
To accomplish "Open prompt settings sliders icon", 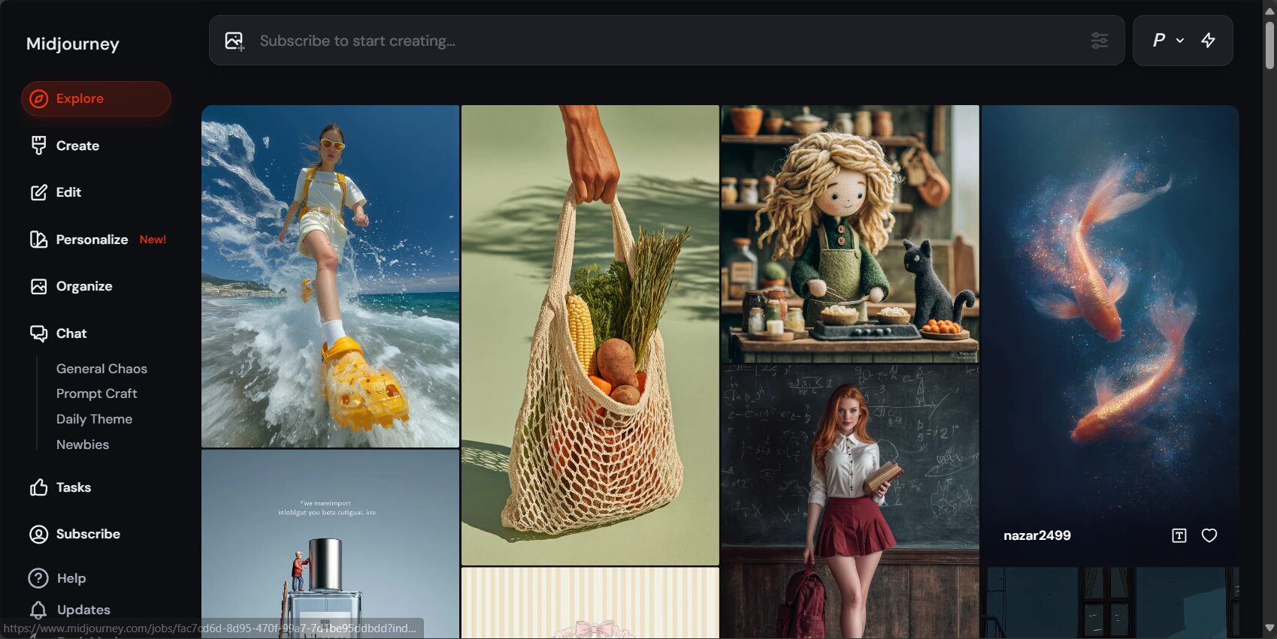I will coord(1099,41).
